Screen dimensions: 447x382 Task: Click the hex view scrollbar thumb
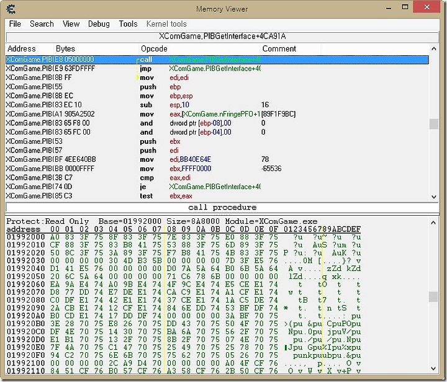[433, 296]
